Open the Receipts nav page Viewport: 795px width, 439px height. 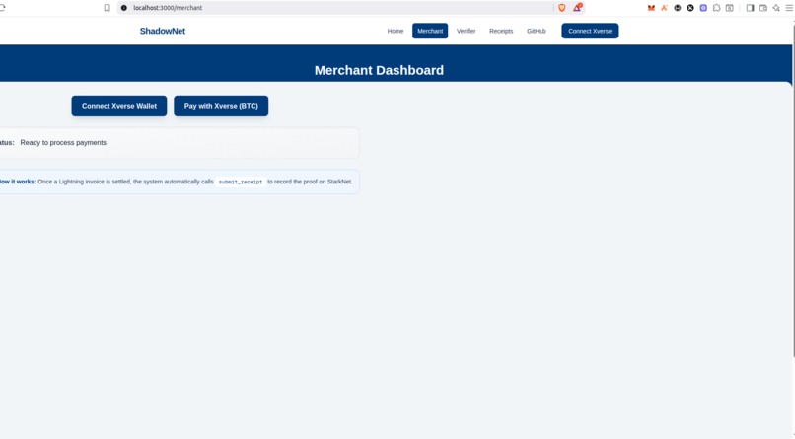tap(501, 31)
